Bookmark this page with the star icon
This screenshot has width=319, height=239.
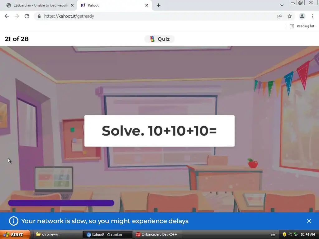tap(290, 16)
